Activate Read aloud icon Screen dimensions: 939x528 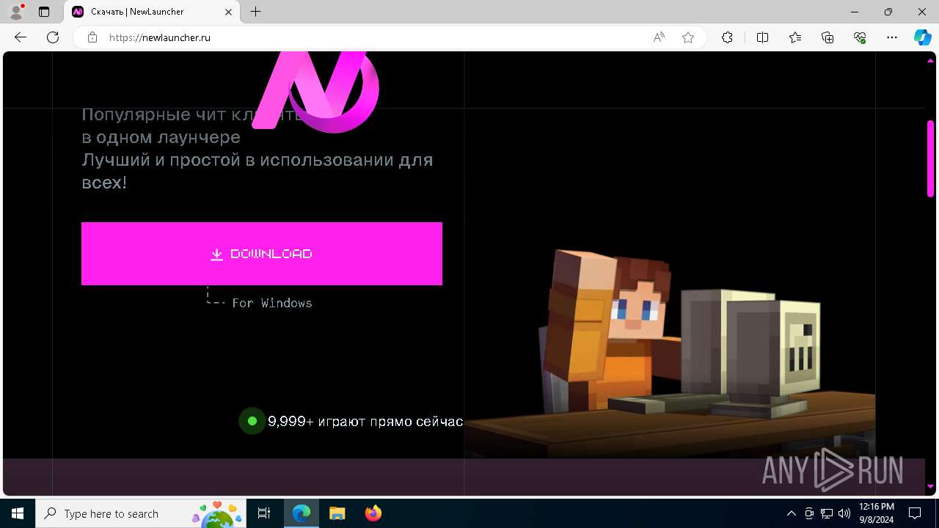click(659, 37)
